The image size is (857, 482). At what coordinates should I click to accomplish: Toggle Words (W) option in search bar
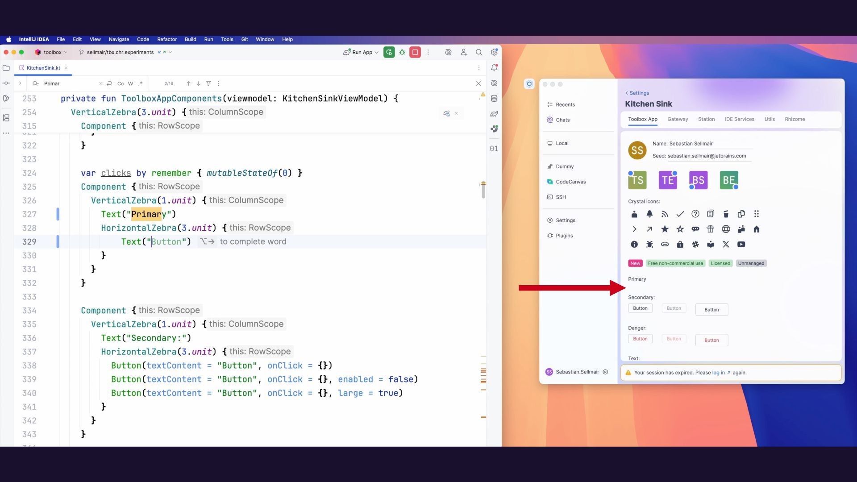[130, 83]
